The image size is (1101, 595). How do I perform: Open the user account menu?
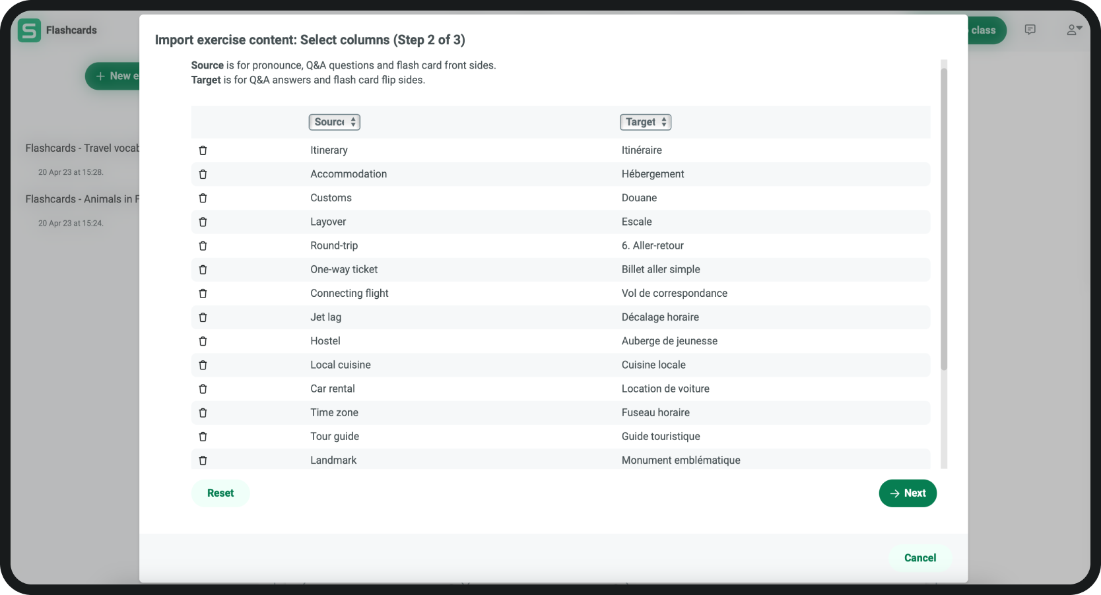pos(1074,30)
